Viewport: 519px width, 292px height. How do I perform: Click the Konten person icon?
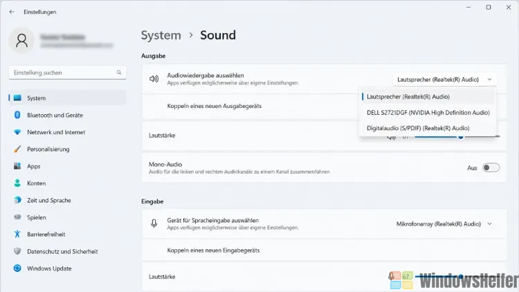click(17, 183)
